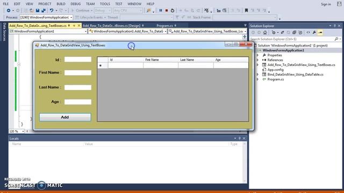Click the Last Name text box
The height and width of the screenshot is (193, 344).
(78, 87)
